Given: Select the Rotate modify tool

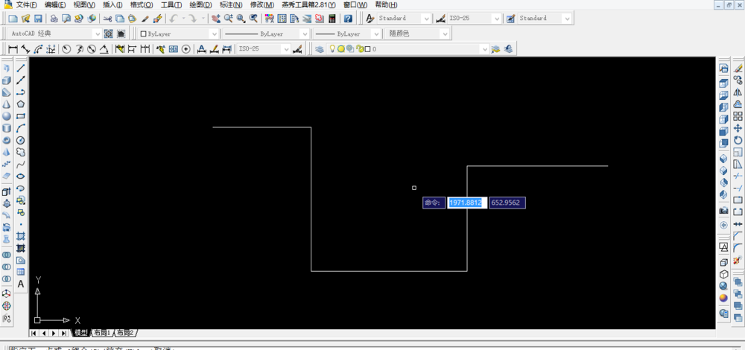Looking at the screenshot, I should click(738, 140).
